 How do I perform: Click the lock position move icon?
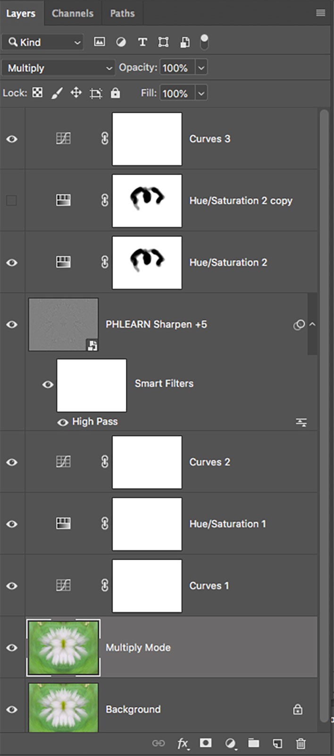click(x=76, y=93)
